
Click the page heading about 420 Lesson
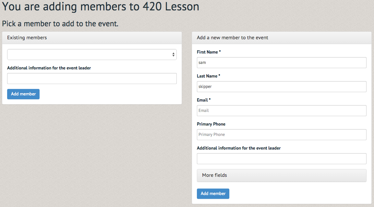[101, 6]
